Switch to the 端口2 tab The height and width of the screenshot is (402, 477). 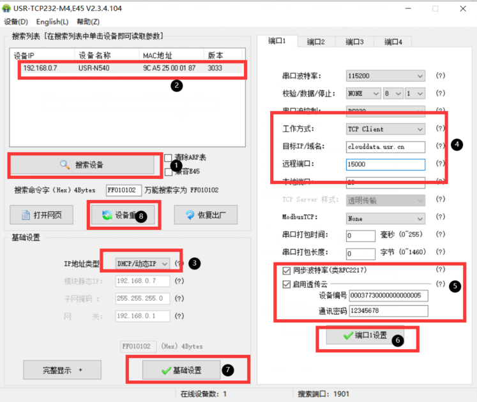coord(315,42)
